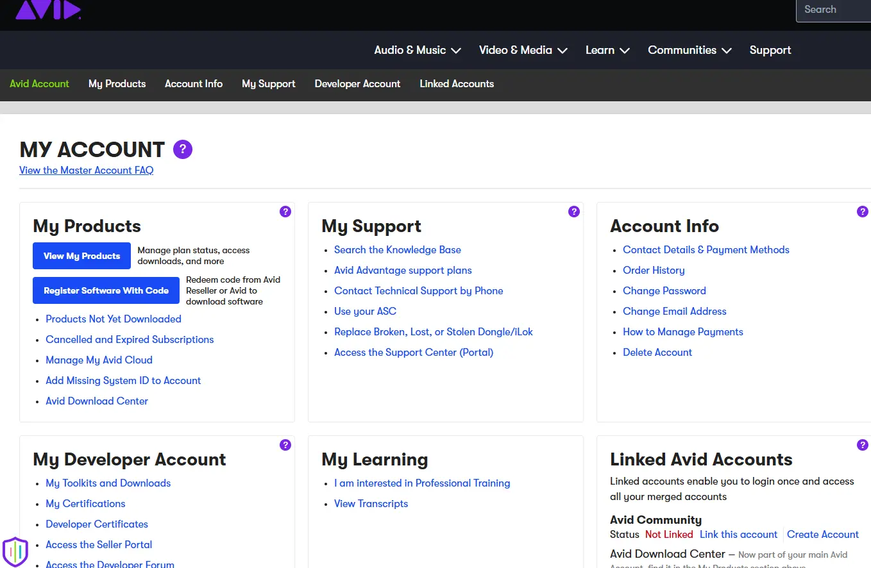Viewport: 871px width, 568px height.
Task: Click the Change Password link
Action: click(x=664, y=291)
